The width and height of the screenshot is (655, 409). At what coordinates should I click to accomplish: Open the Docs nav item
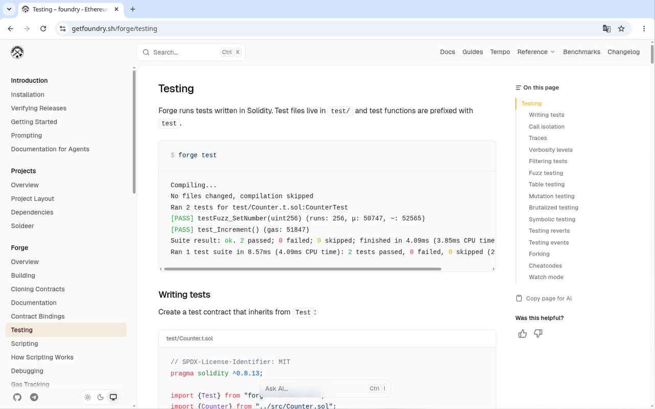tap(447, 52)
